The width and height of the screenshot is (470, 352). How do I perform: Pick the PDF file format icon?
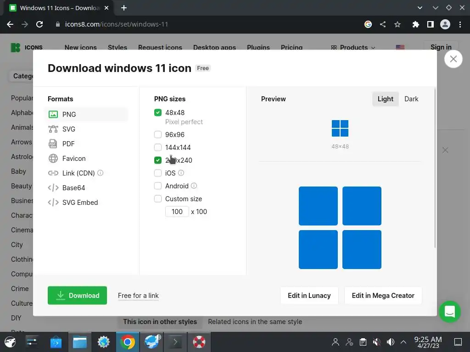53,143
